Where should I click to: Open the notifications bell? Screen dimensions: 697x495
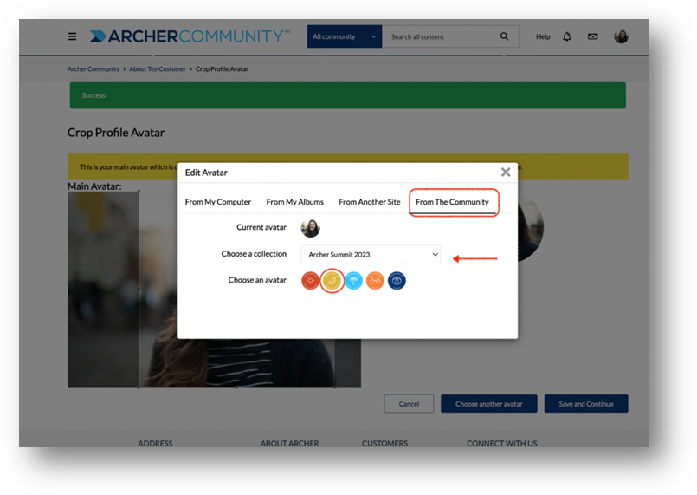click(x=567, y=36)
